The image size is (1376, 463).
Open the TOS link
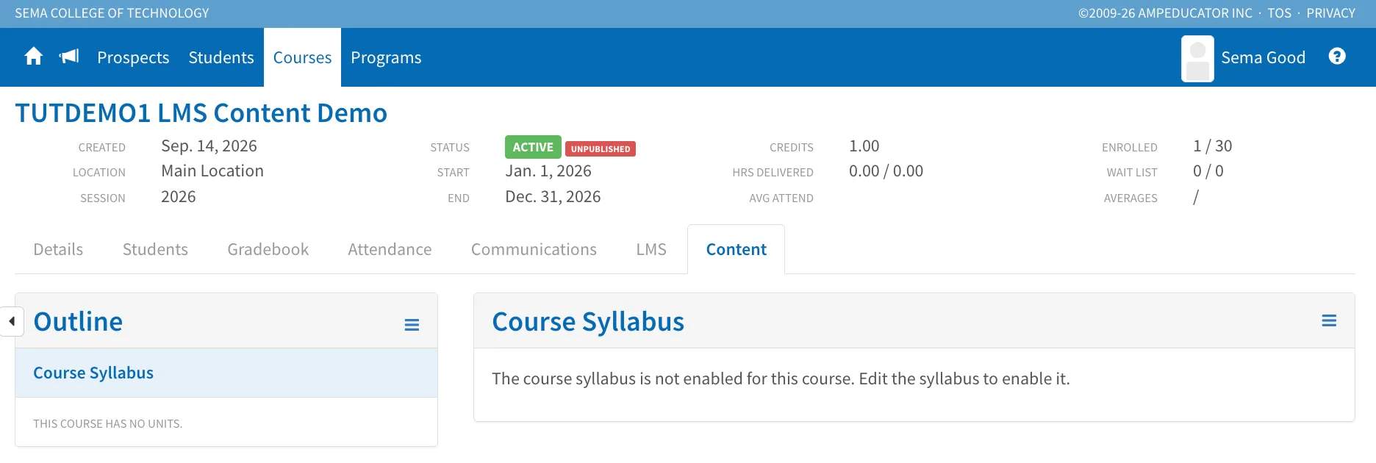coord(1279,13)
